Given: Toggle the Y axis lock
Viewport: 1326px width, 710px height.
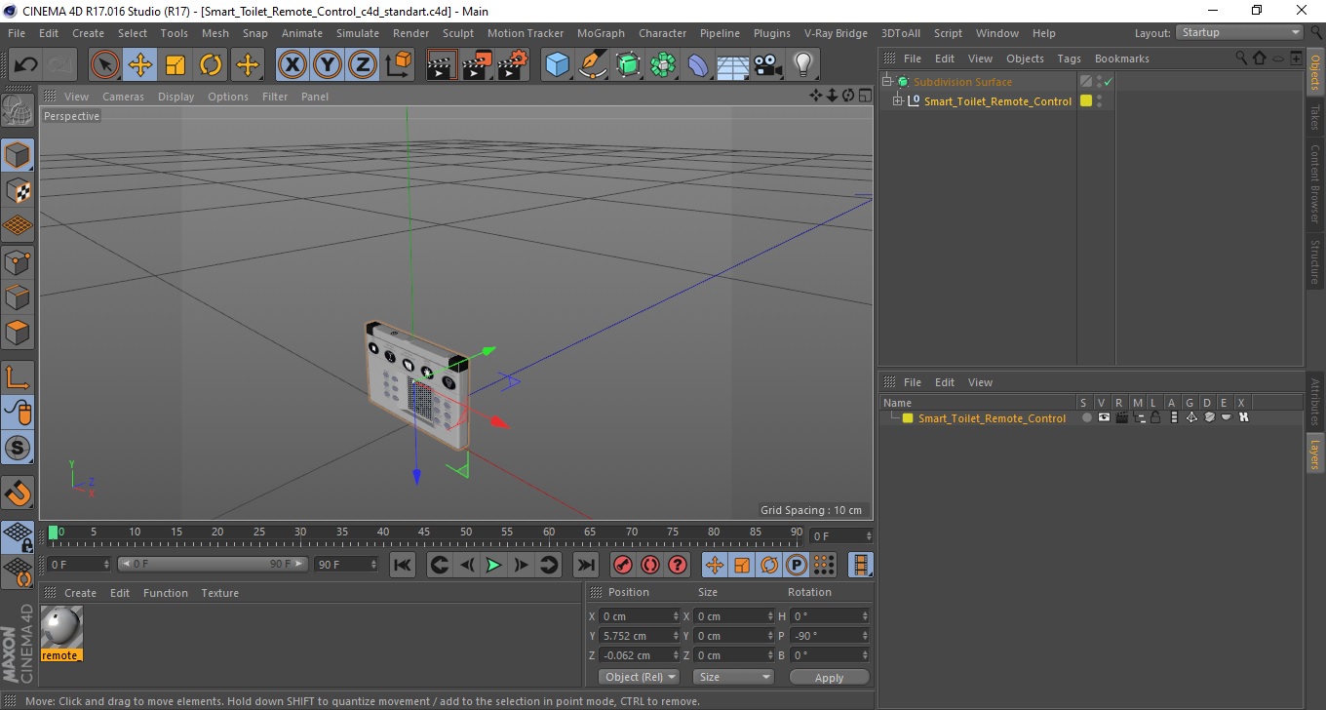Looking at the screenshot, I should coord(328,65).
